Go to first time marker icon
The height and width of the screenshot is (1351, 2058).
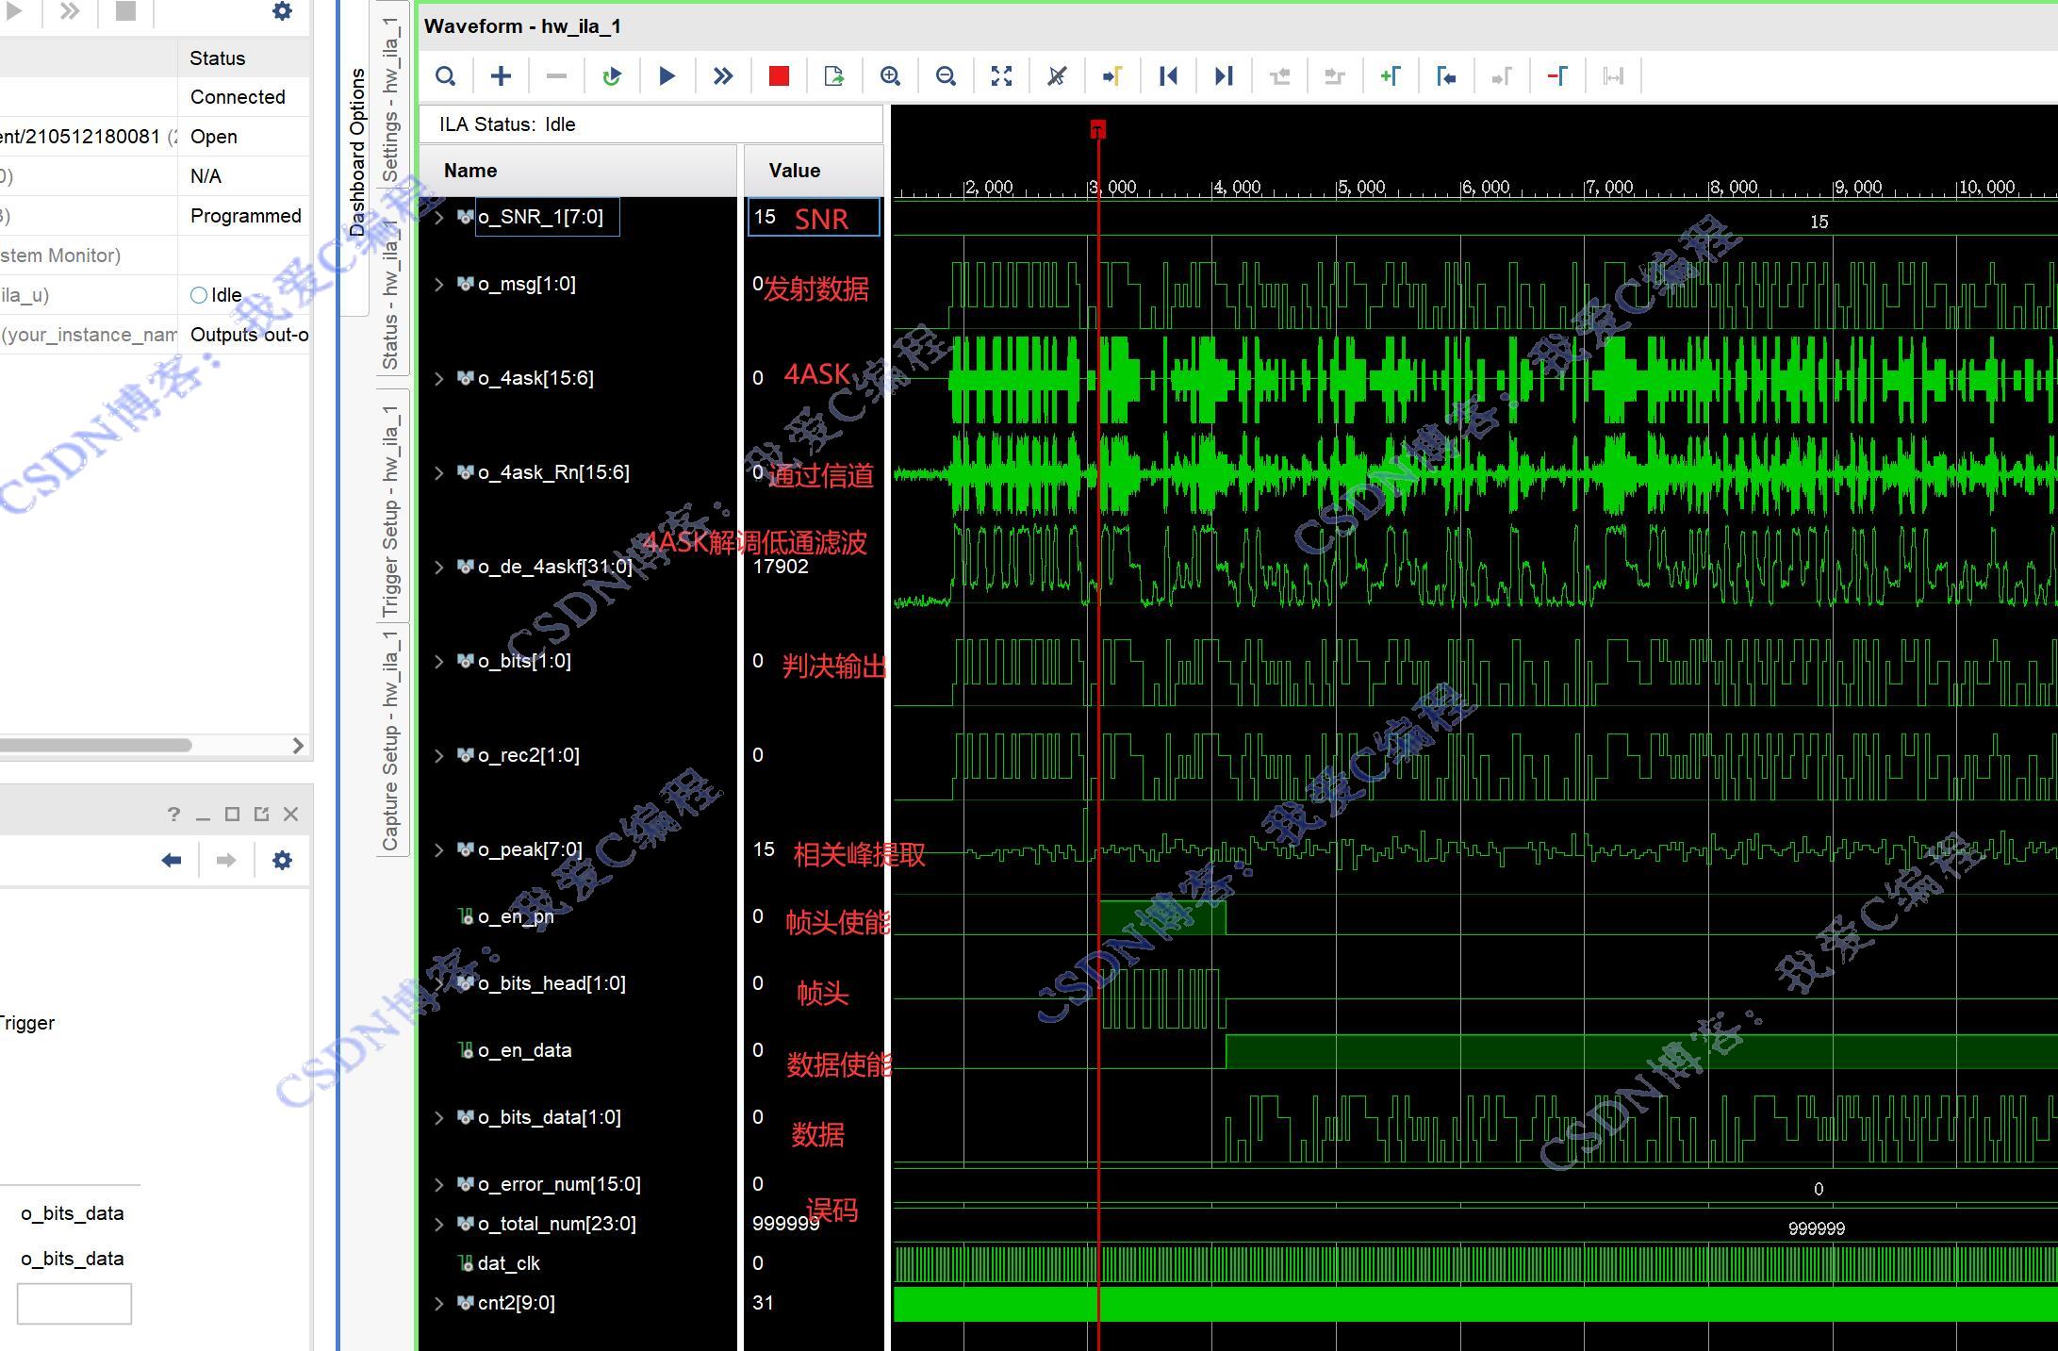1168,76
